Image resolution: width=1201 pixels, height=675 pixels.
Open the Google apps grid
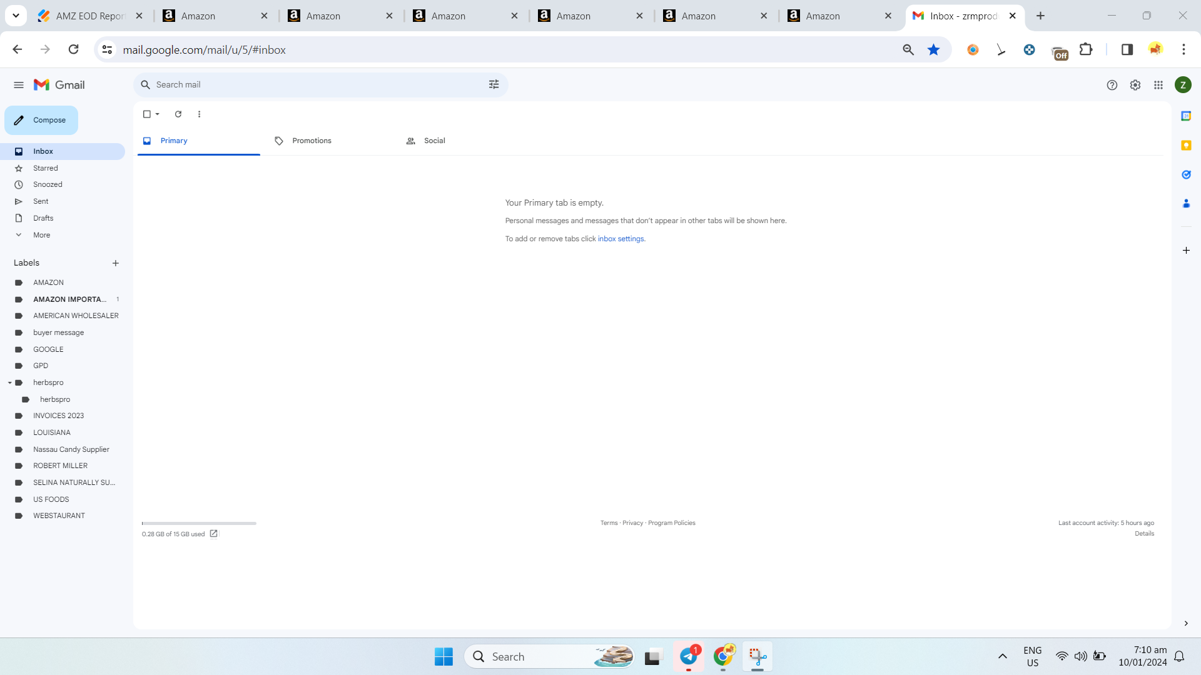(1158, 85)
